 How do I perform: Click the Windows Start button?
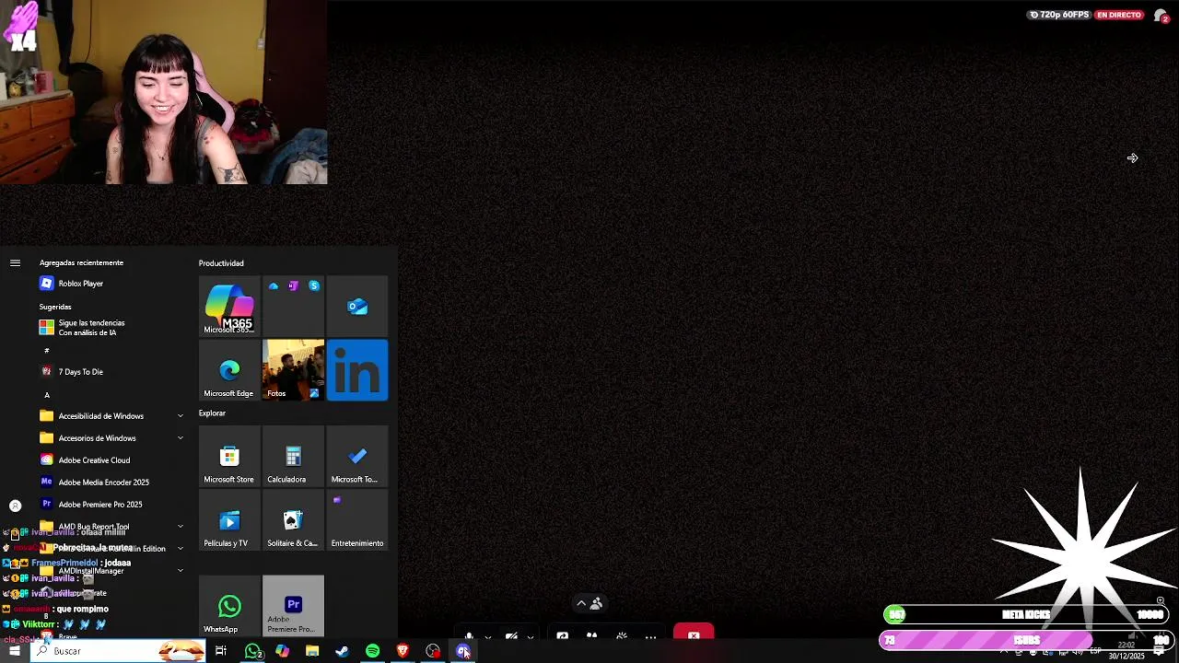pyautogui.click(x=14, y=651)
